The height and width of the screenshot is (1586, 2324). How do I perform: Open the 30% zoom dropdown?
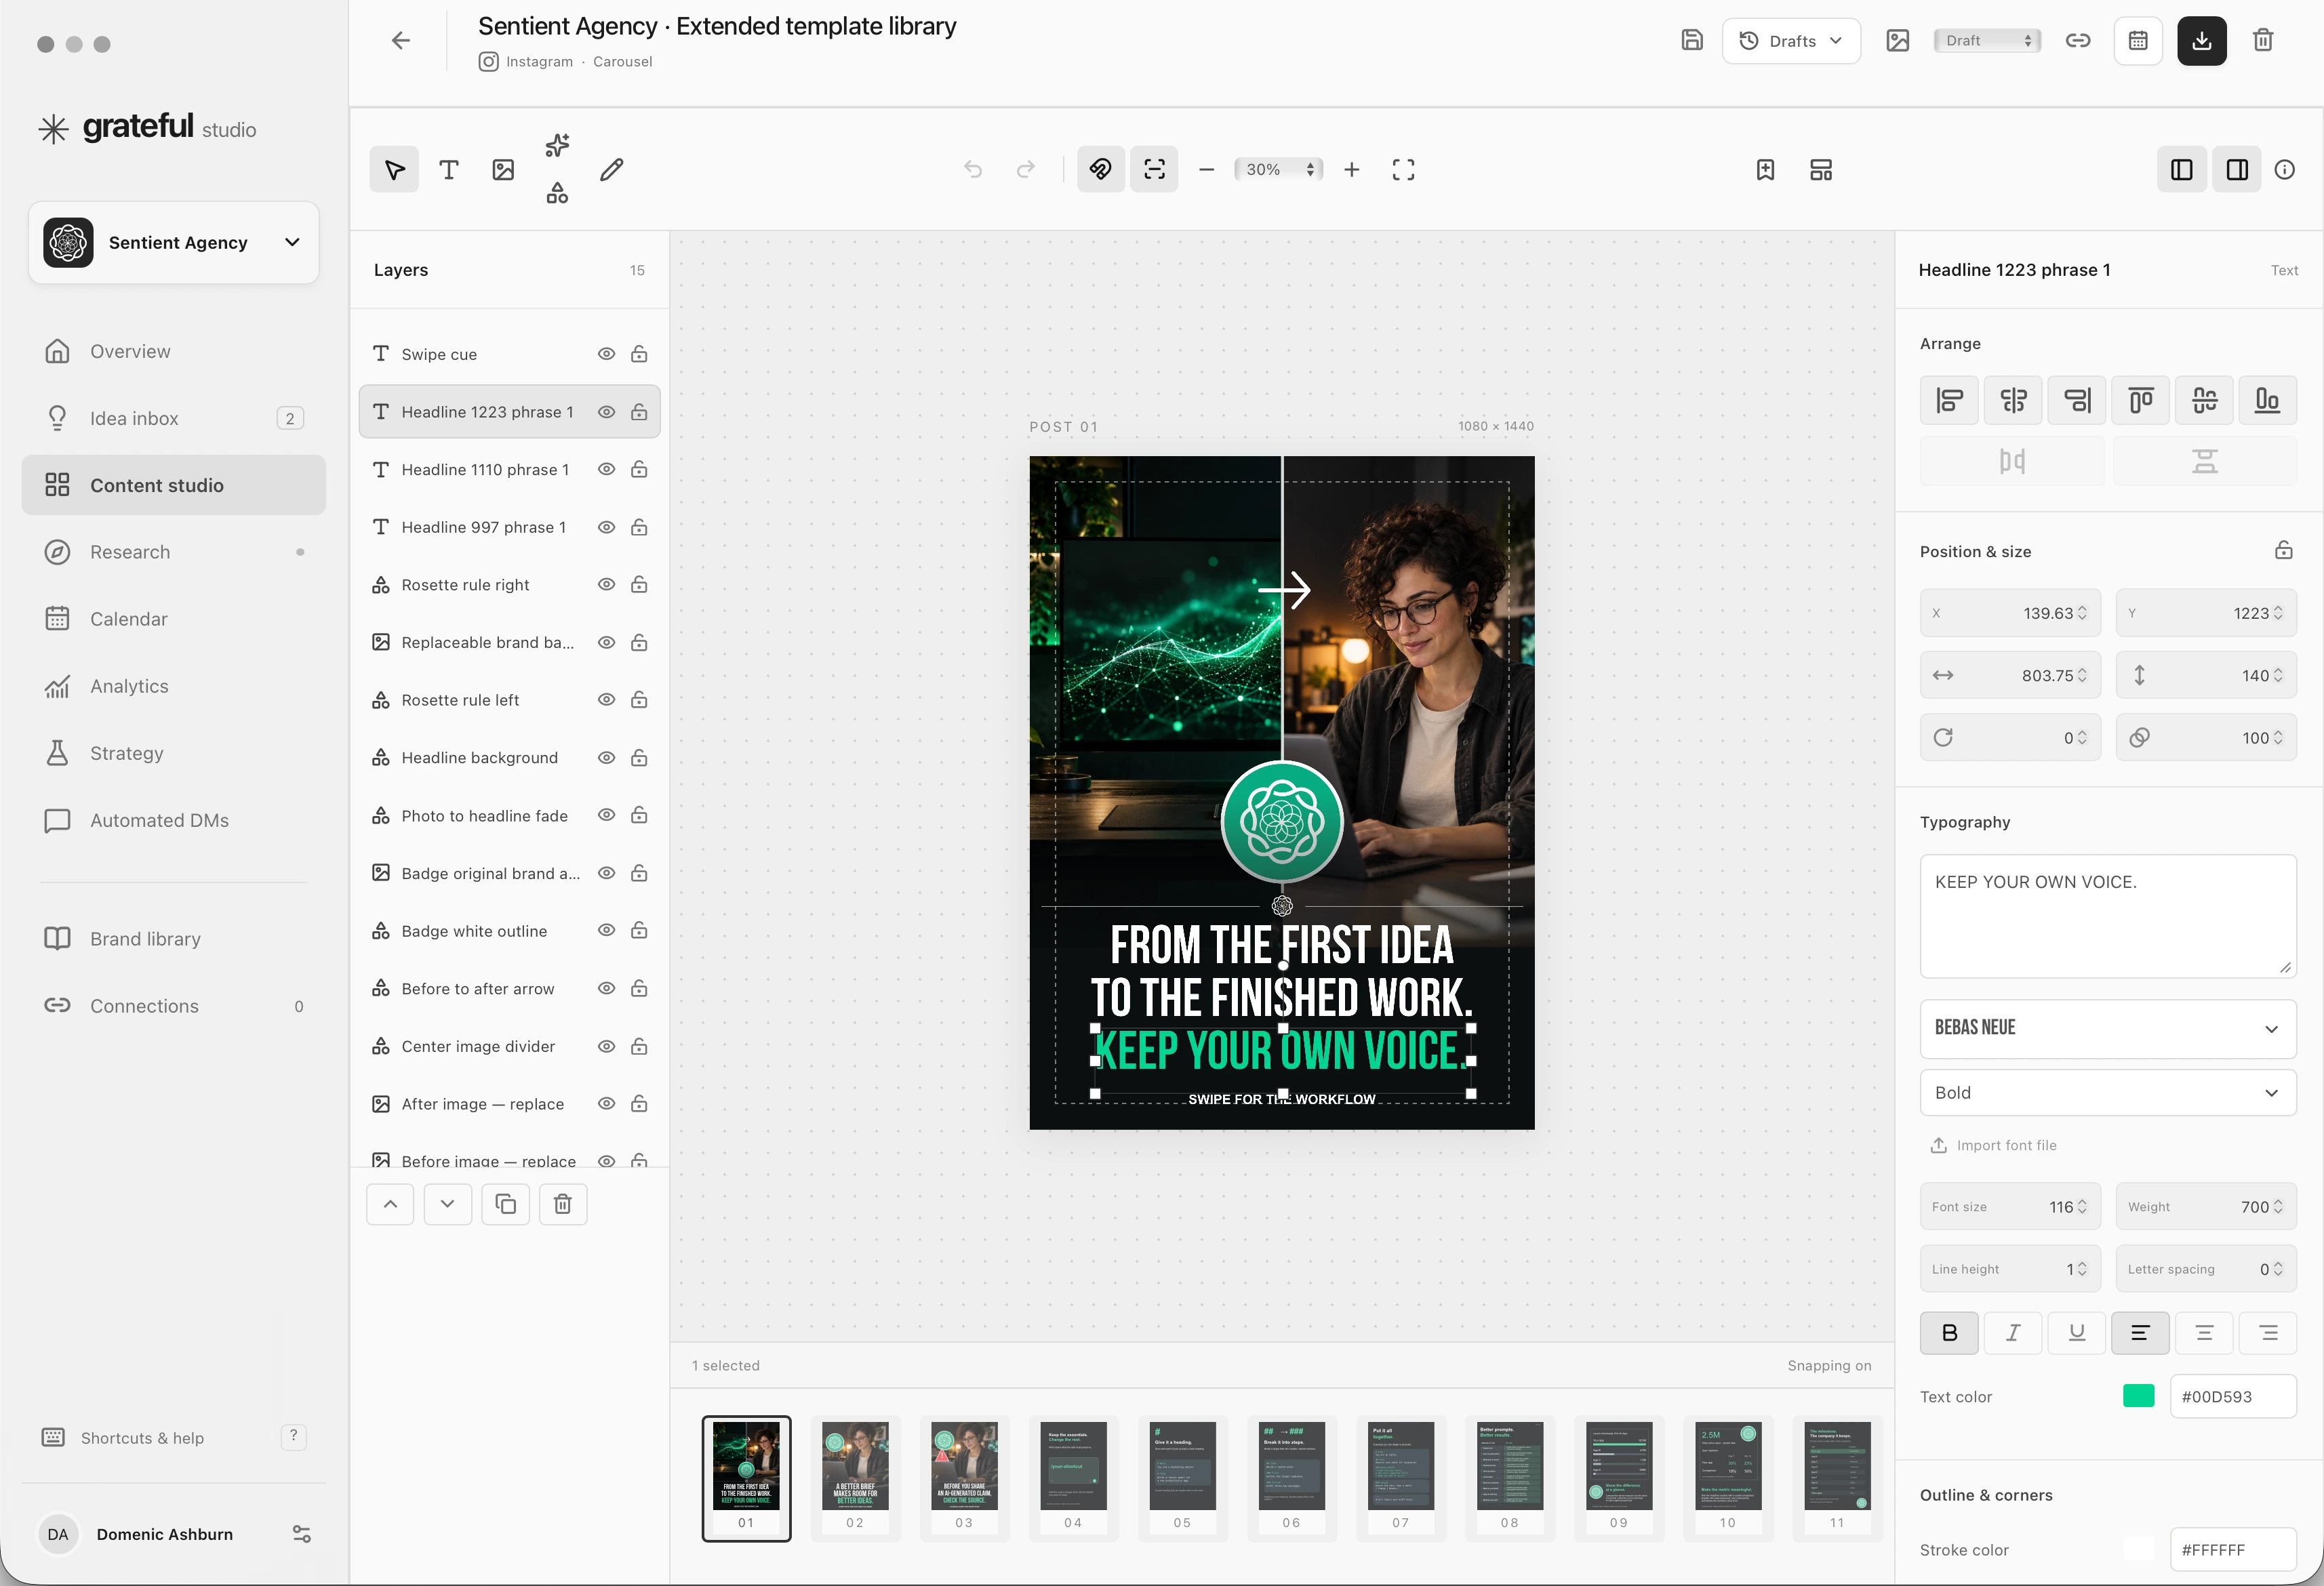click(1278, 170)
